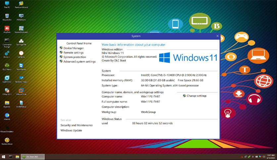This screenshot has height=160, width=277.
Task: Click the Create by DLC Boot text
Action: pyautogui.click(x=114, y=60)
